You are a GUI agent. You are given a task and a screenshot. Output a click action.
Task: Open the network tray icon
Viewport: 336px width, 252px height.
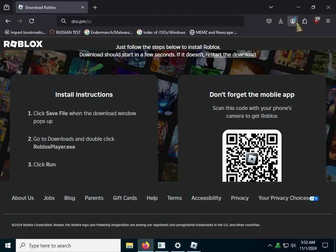point(286,245)
